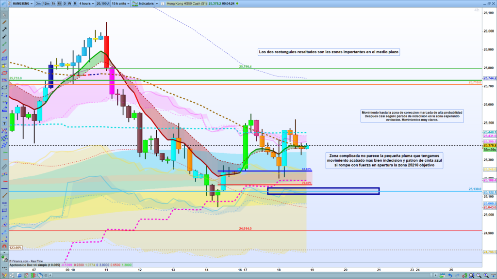Click the 25,378.2 current price axis label
This screenshot has width=497, height=279.
[490, 145]
